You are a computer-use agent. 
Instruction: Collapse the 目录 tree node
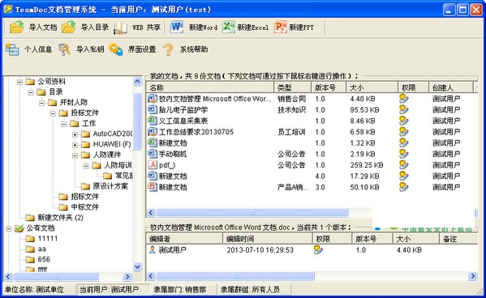click(x=30, y=92)
